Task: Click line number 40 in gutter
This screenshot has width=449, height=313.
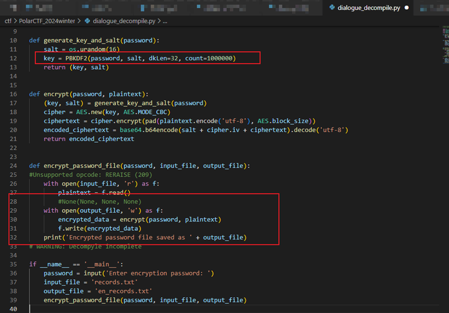Action: click(x=14, y=309)
